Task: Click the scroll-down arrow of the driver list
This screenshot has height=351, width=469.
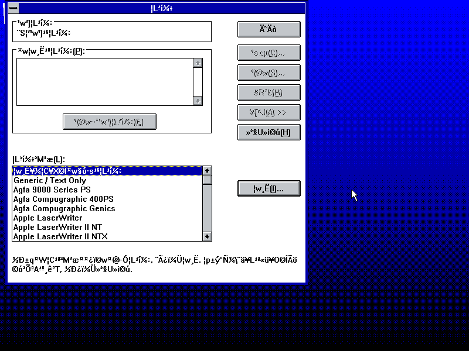Action: [206, 236]
